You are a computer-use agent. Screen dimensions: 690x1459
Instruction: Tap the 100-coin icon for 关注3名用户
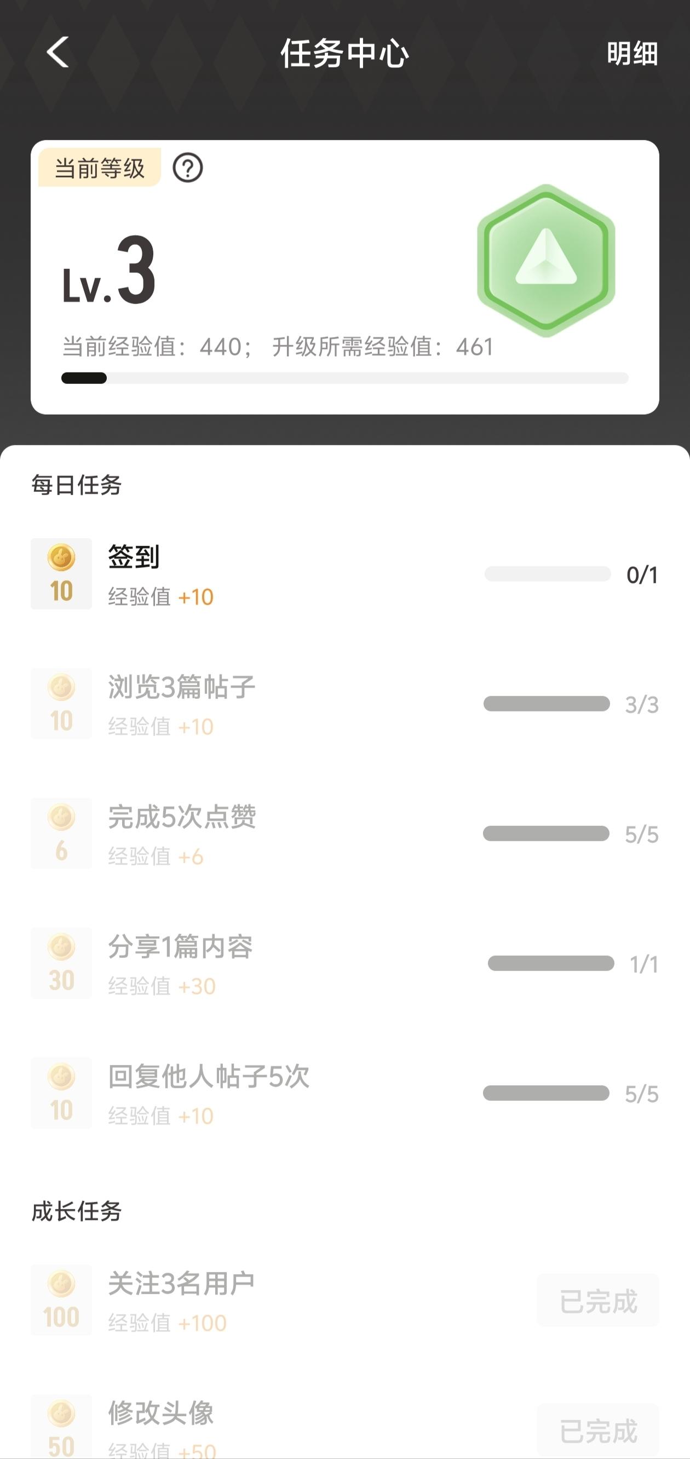61,1300
